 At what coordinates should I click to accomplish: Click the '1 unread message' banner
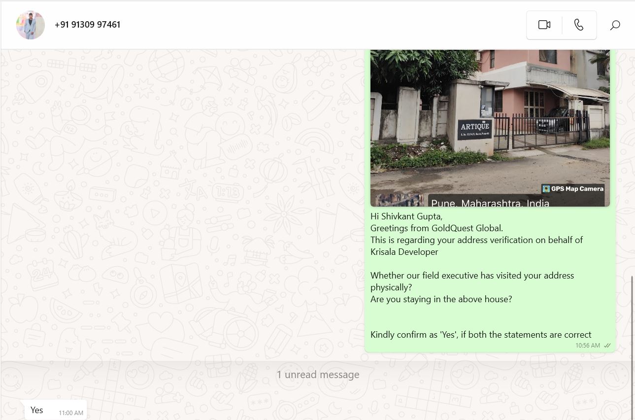pos(318,375)
